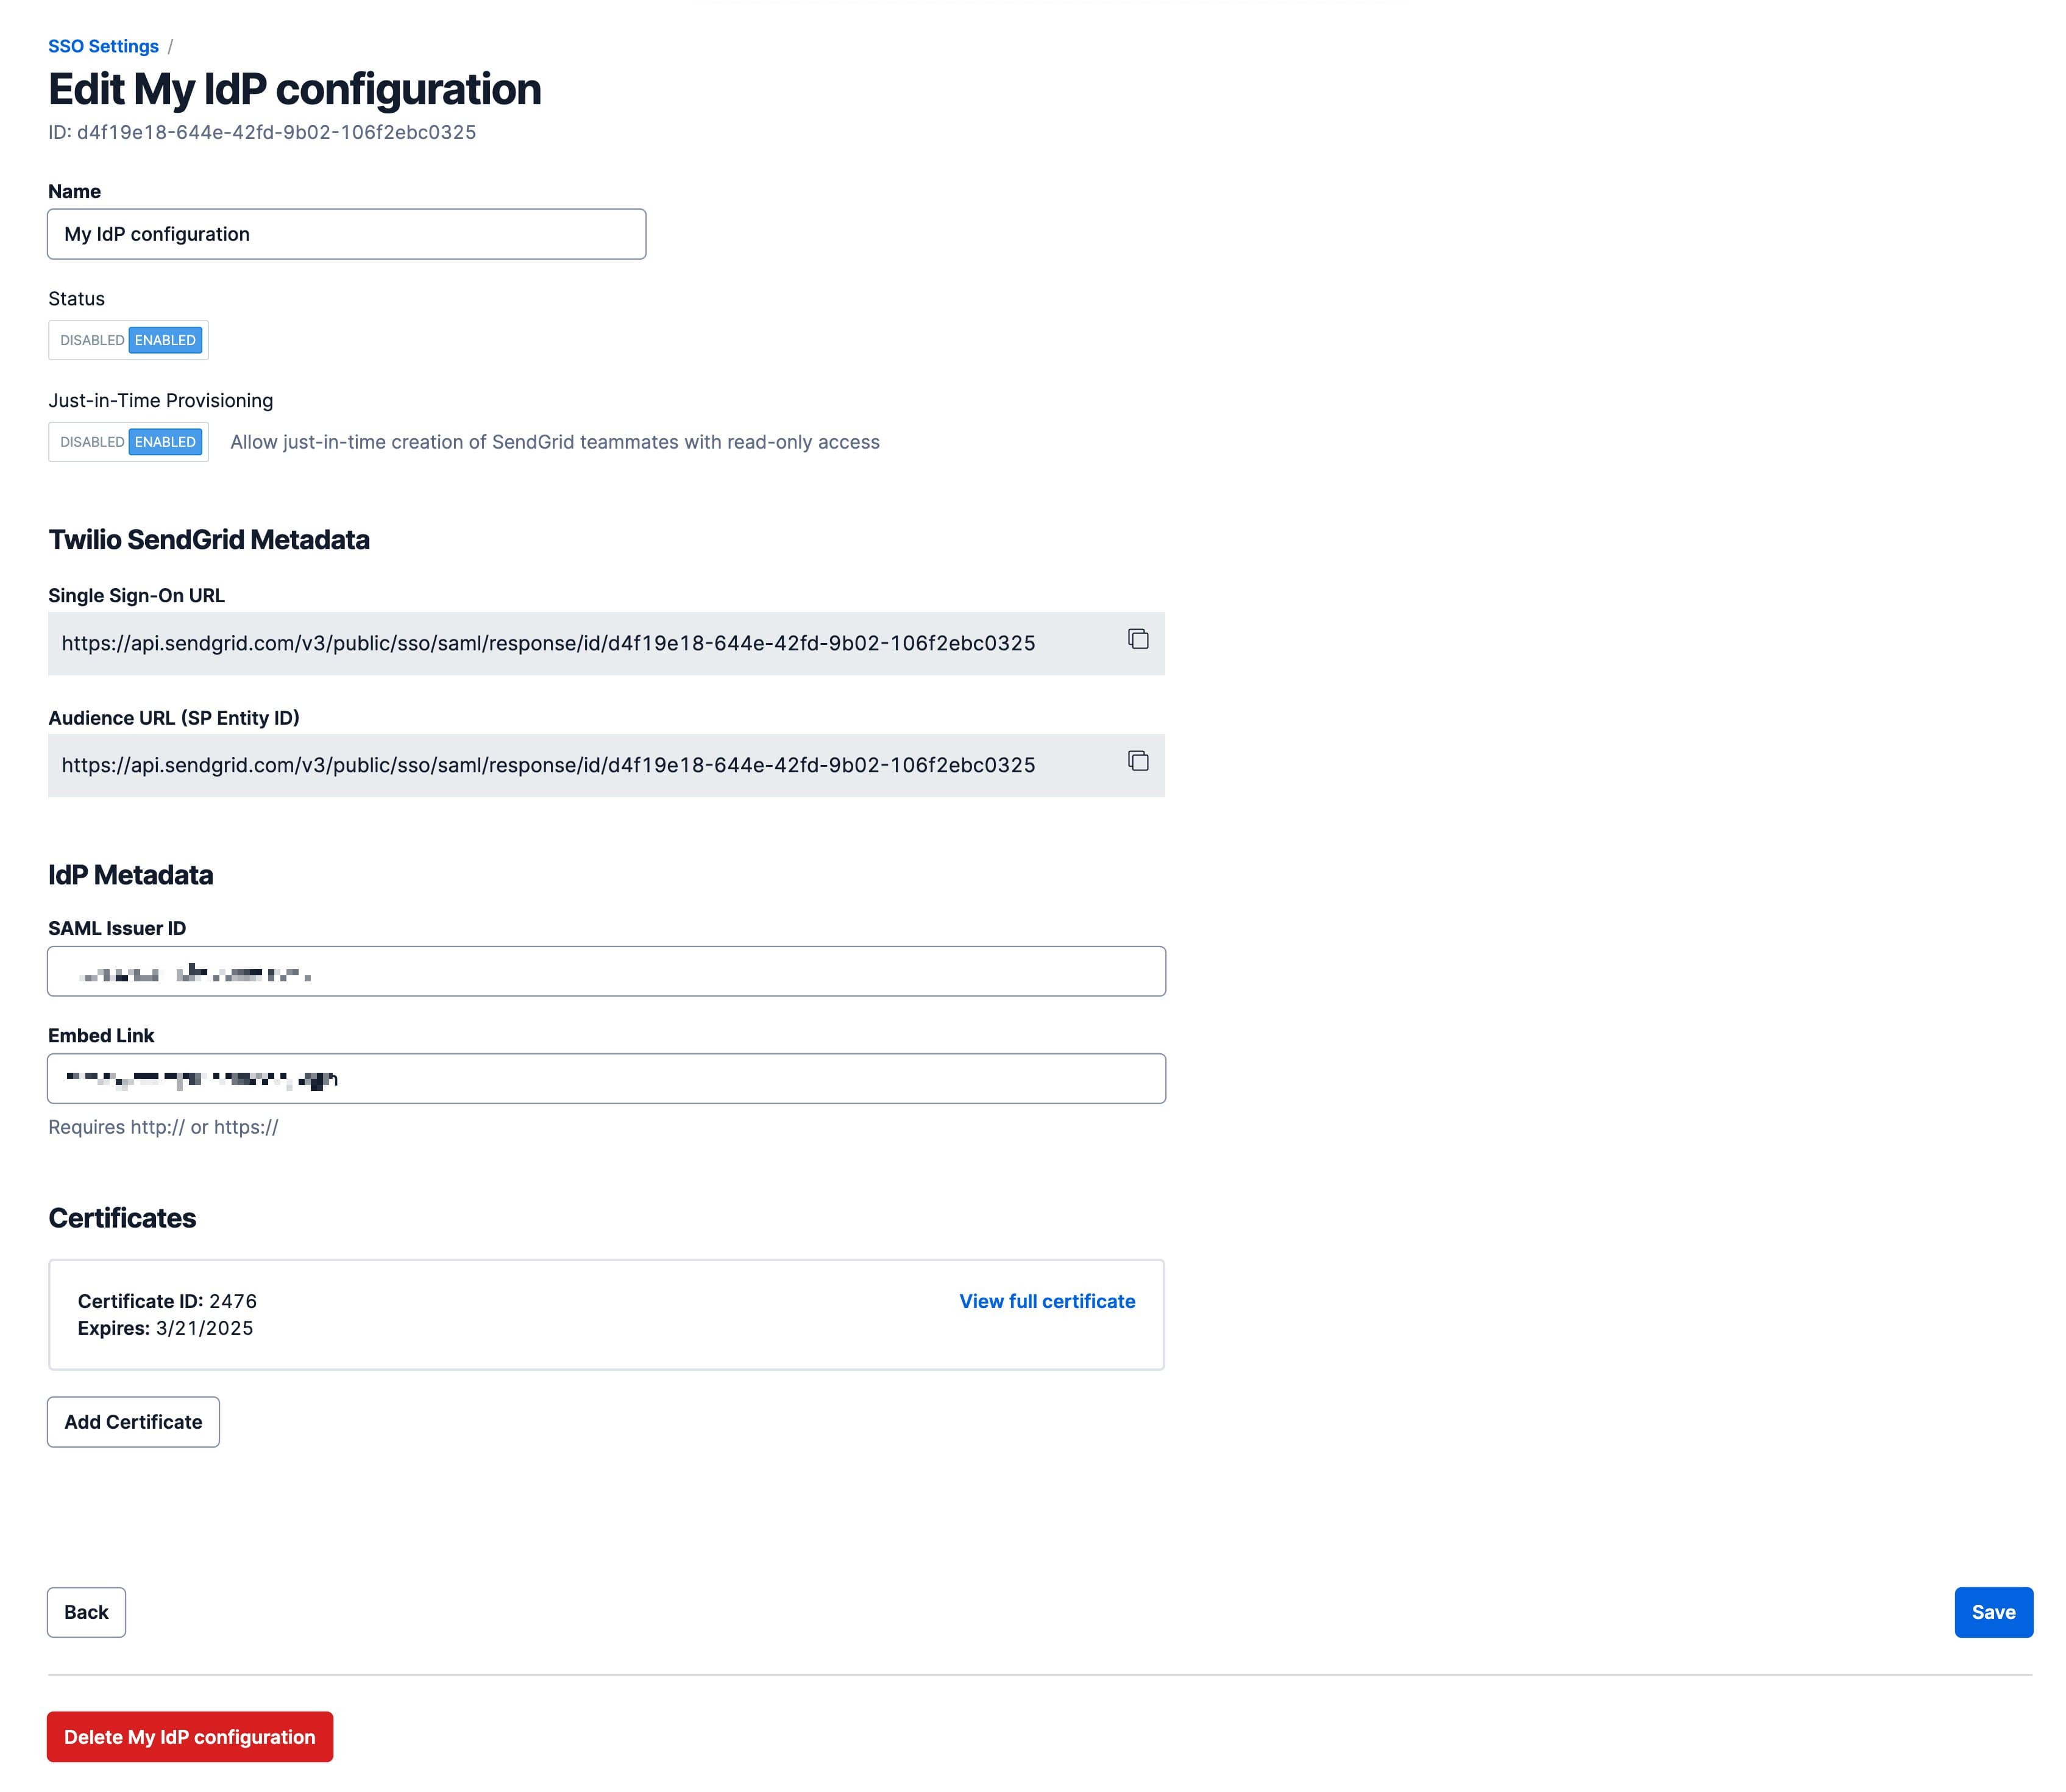Click the SAML Issuer ID field

point(605,970)
